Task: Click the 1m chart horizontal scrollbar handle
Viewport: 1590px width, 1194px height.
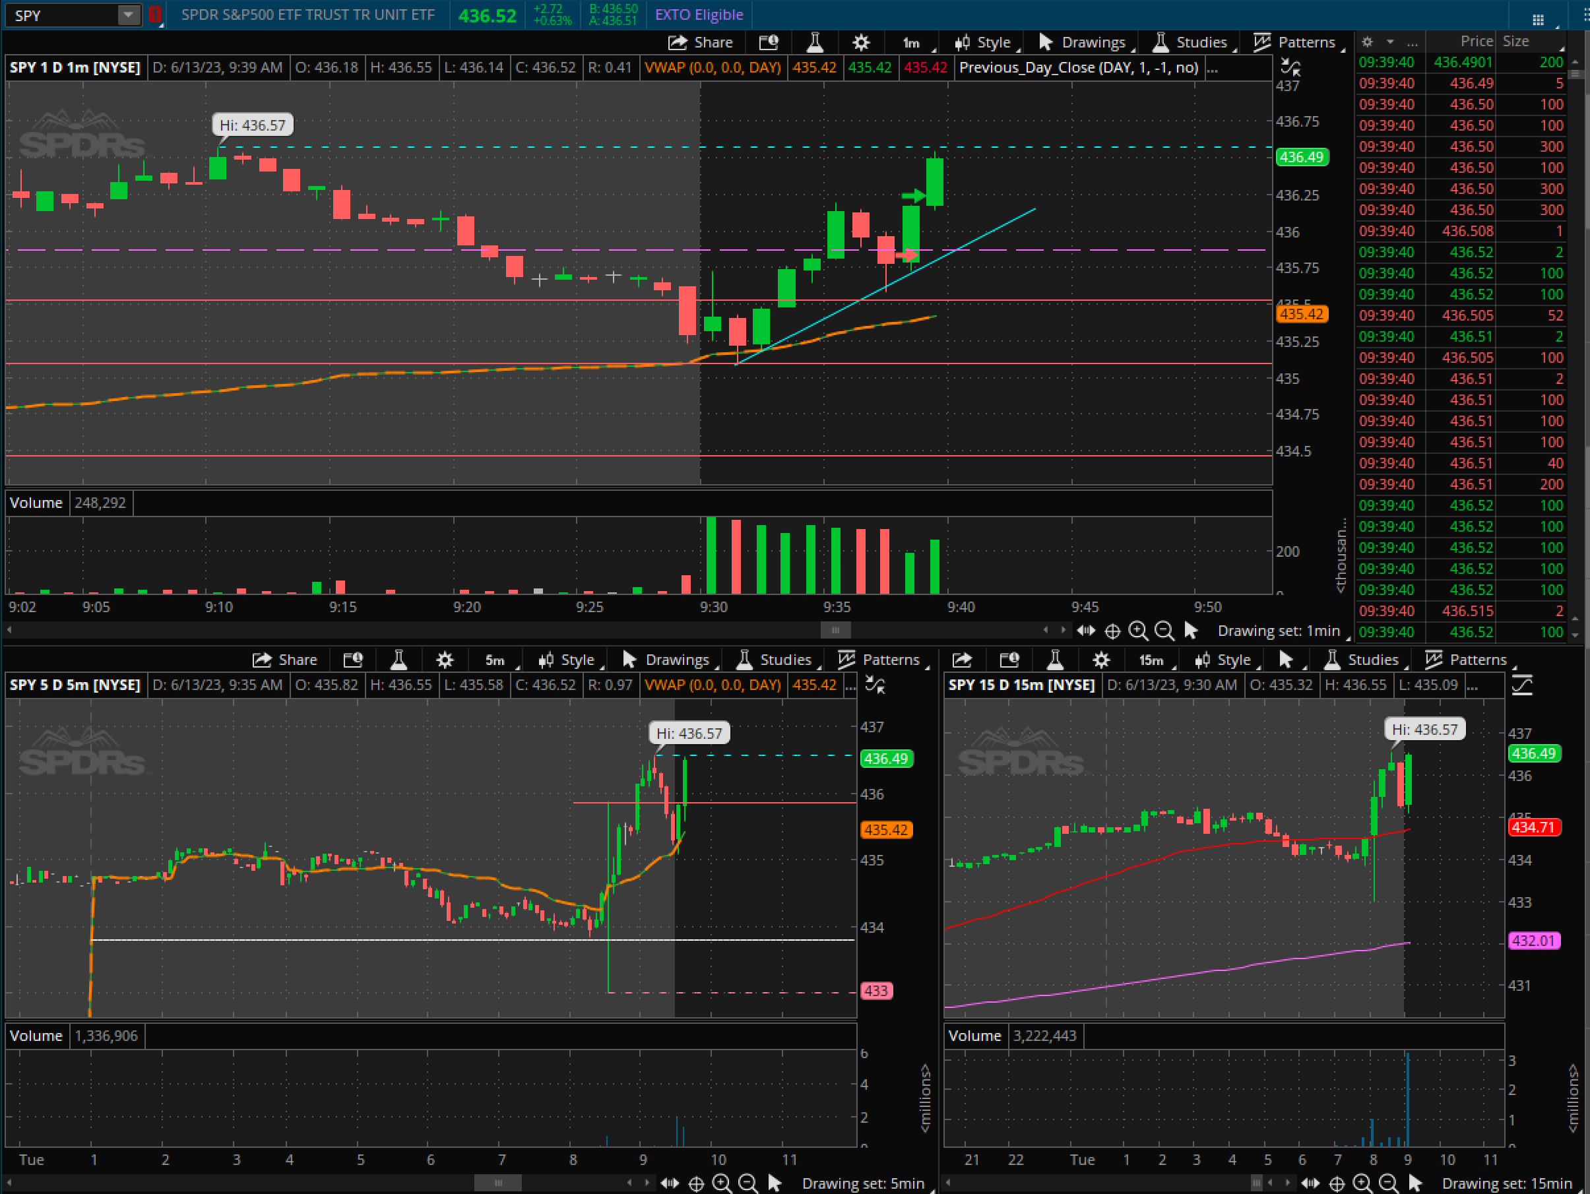Action: coord(835,630)
